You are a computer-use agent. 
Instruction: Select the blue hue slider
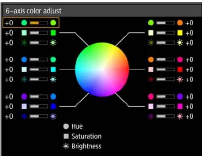pyautogui.click(x=39, y=97)
